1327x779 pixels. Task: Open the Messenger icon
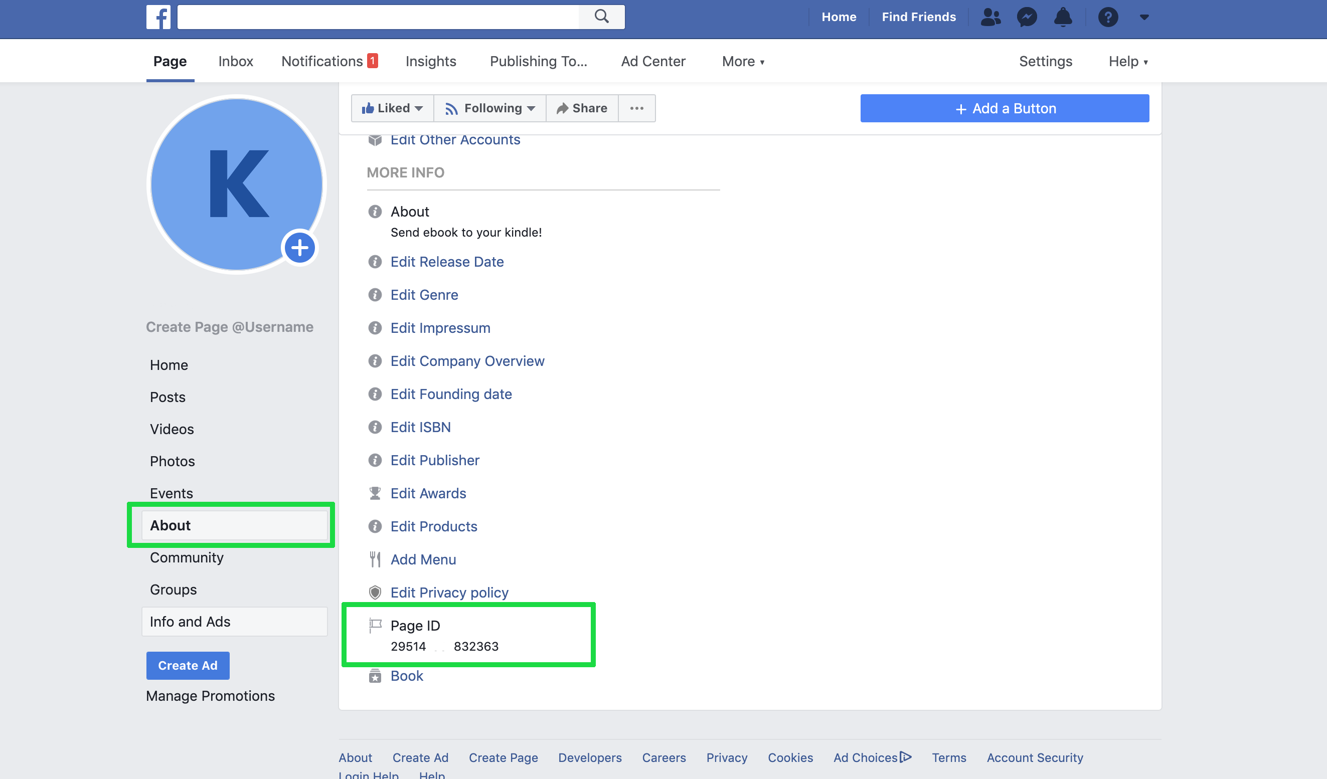coord(1027,17)
